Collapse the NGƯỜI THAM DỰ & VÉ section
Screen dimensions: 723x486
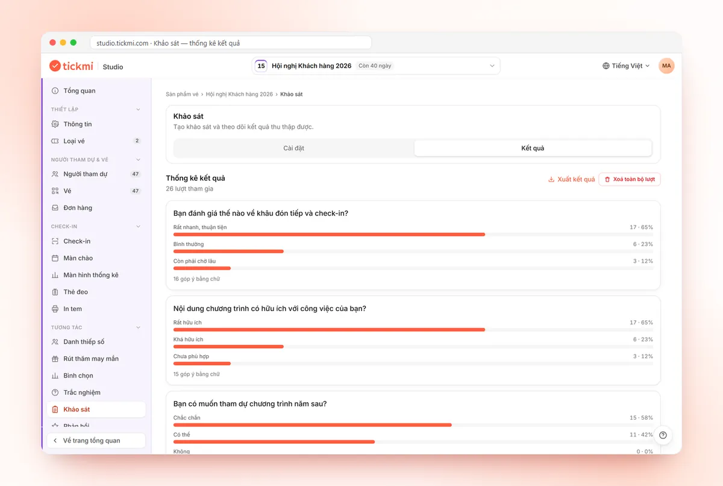pyautogui.click(x=138, y=160)
